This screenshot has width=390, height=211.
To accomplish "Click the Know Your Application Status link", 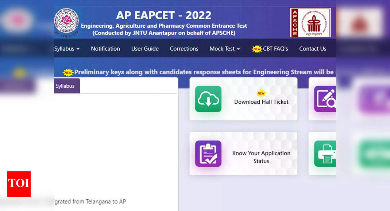I will [261, 157].
